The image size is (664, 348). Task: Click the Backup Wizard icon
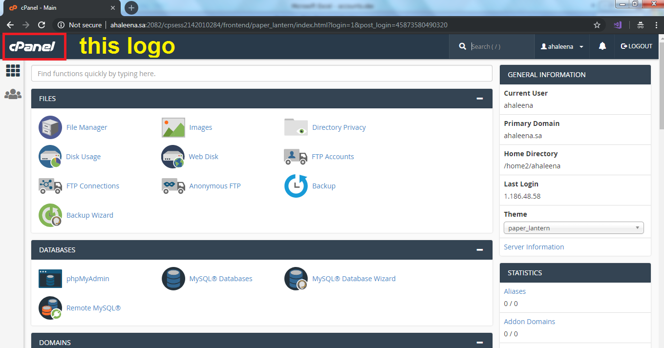point(50,215)
